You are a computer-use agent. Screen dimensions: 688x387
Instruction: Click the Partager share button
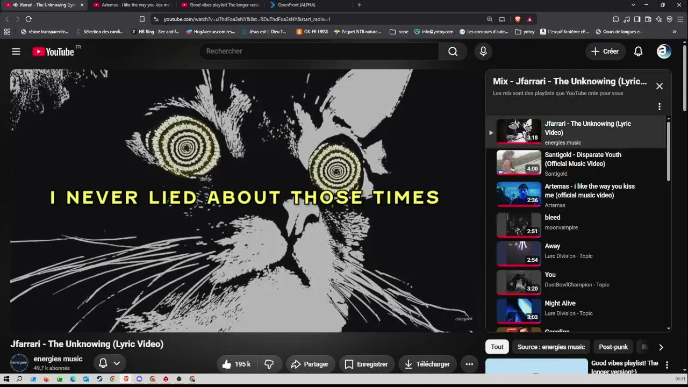pos(311,364)
